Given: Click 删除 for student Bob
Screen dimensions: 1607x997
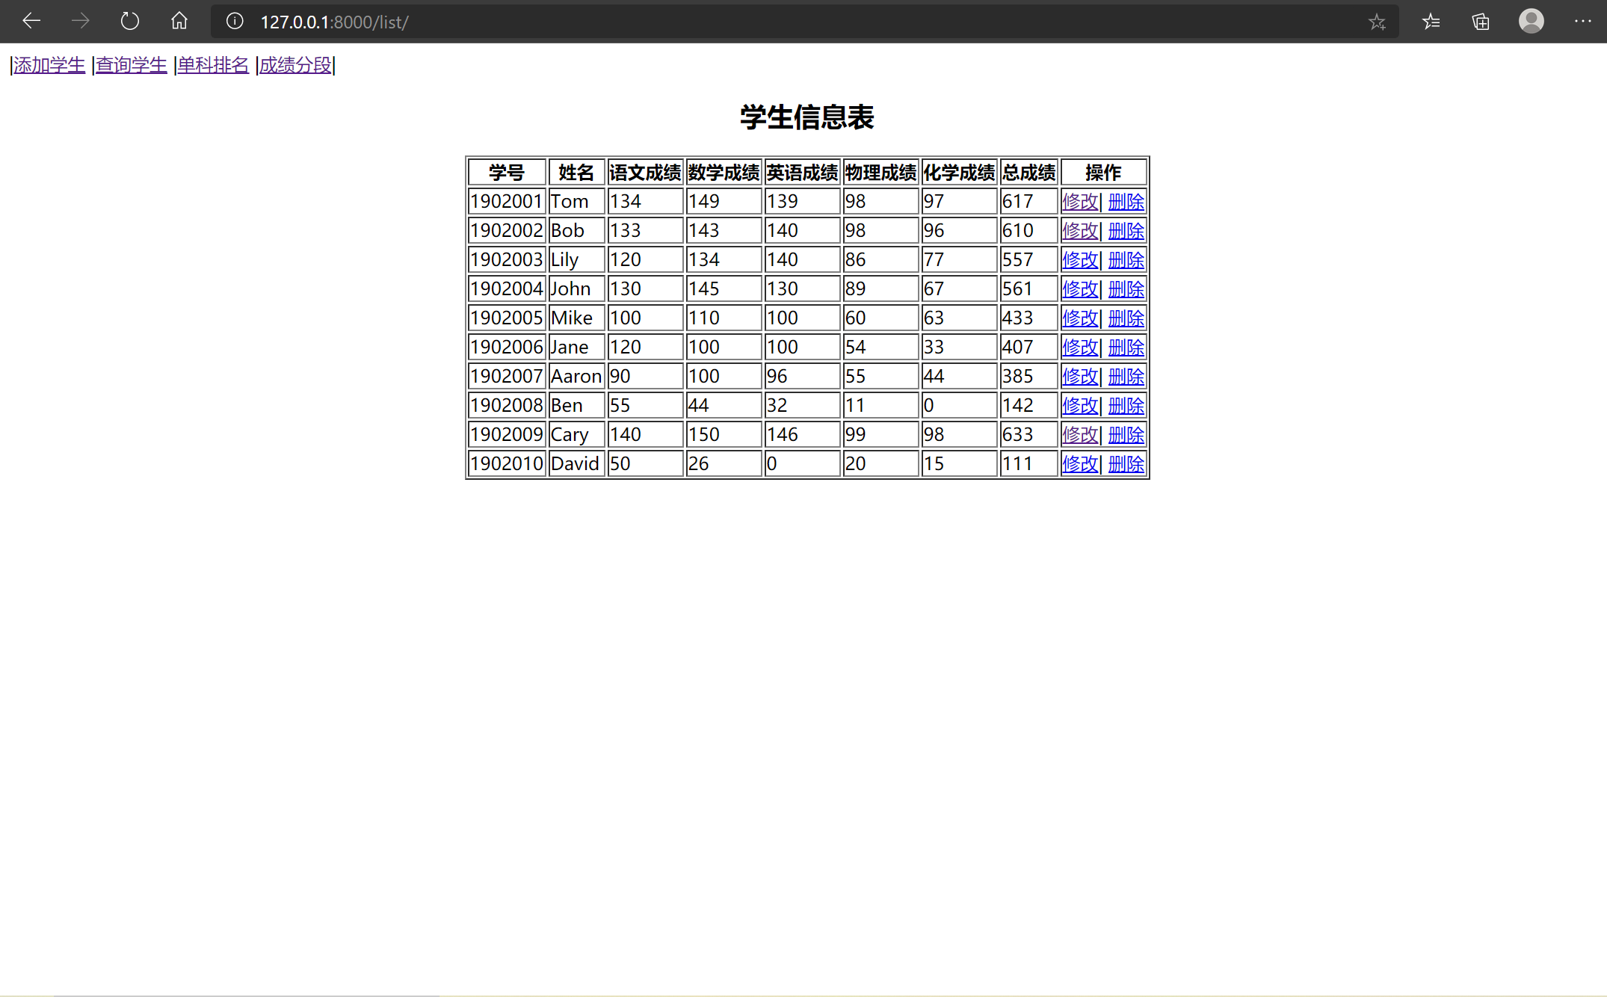Looking at the screenshot, I should [1126, 231].
